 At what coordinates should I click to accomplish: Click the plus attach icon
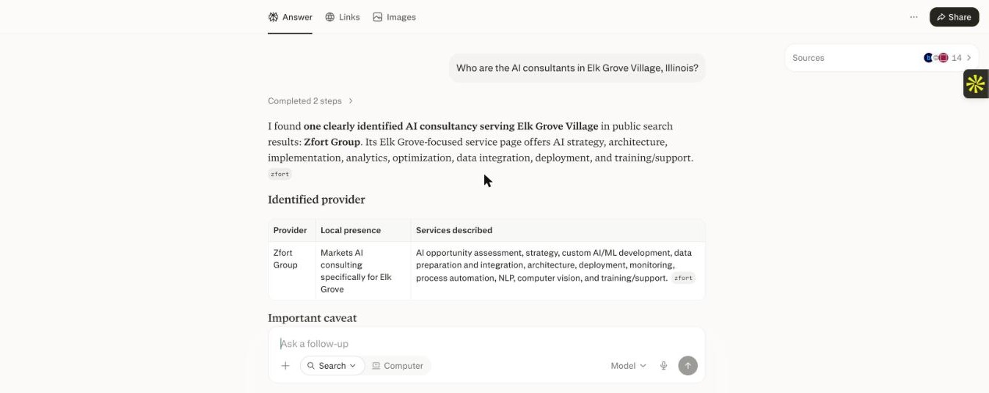coord(285,366)
